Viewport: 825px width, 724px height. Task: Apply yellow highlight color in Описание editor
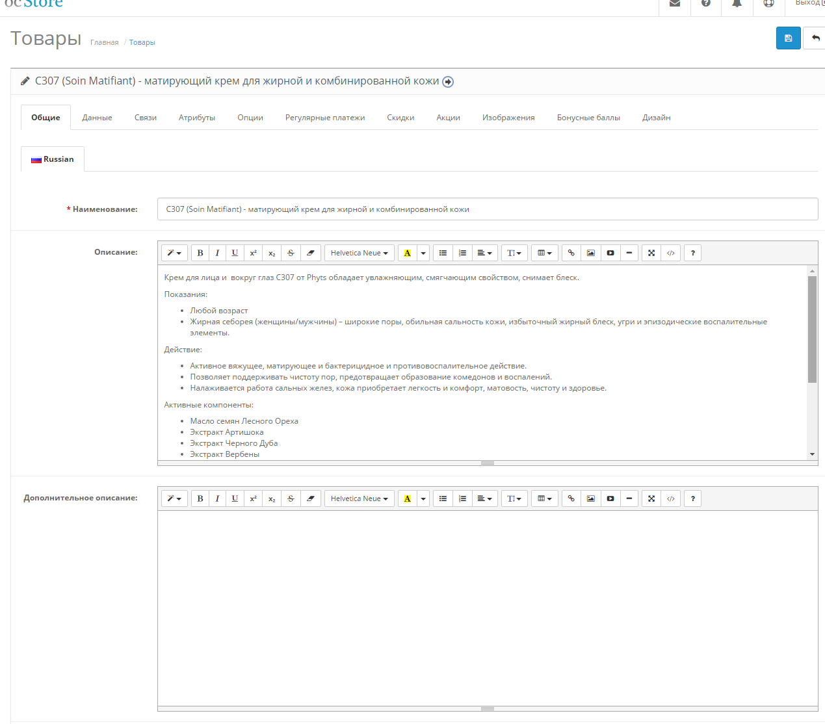click(408, 253)
